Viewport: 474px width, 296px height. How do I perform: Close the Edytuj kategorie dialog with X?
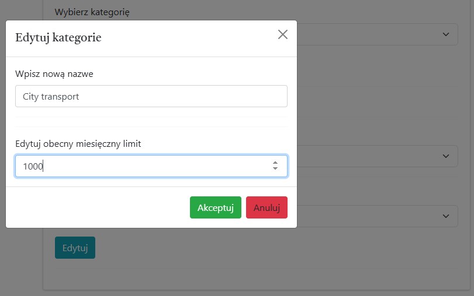[x=283, y=35]
